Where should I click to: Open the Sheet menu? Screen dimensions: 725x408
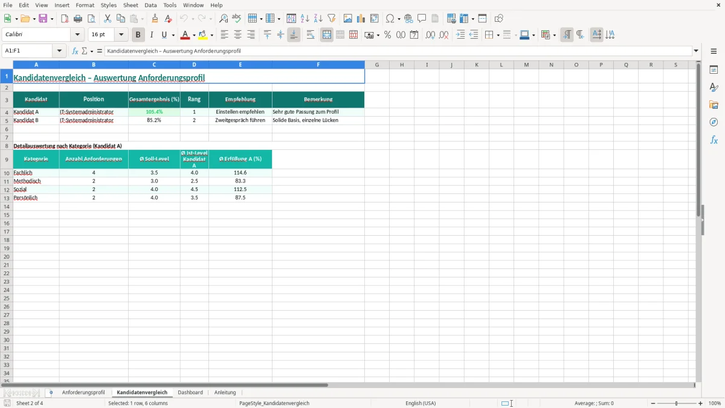click(x=130, y=5)
